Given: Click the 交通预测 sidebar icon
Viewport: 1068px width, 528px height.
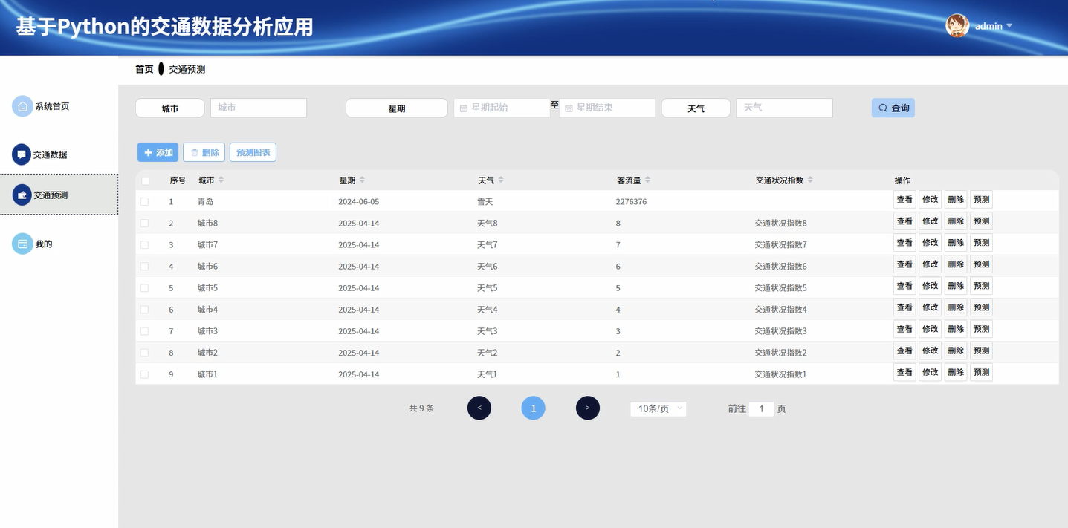Looking at the screenshot, I should pyautogui.click(x=21, y=195).
